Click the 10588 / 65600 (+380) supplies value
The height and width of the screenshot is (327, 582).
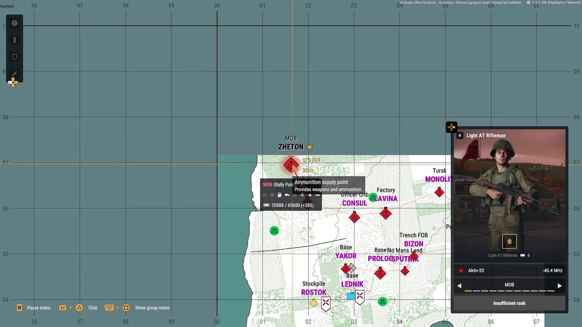[x=292, y=205]
